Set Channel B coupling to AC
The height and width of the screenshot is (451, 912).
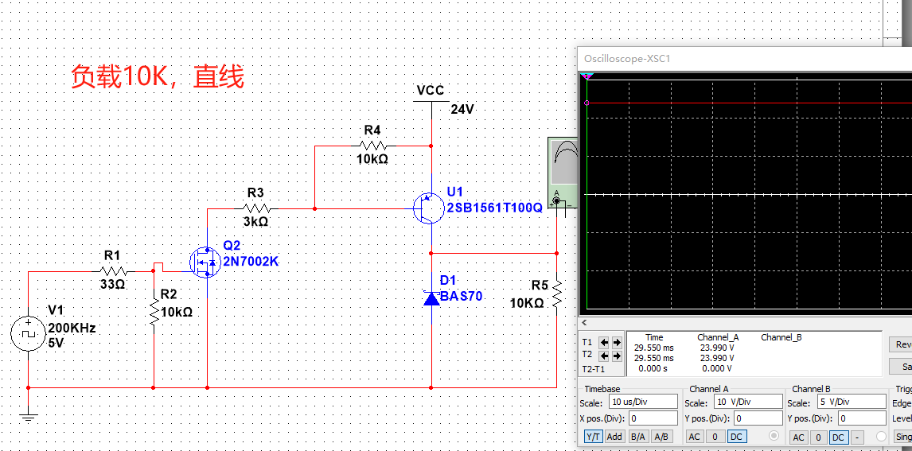tap(798, 437)
